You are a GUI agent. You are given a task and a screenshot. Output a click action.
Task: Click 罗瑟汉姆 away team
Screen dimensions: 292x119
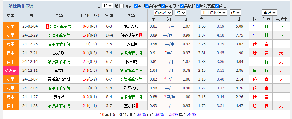click(131, 26)
